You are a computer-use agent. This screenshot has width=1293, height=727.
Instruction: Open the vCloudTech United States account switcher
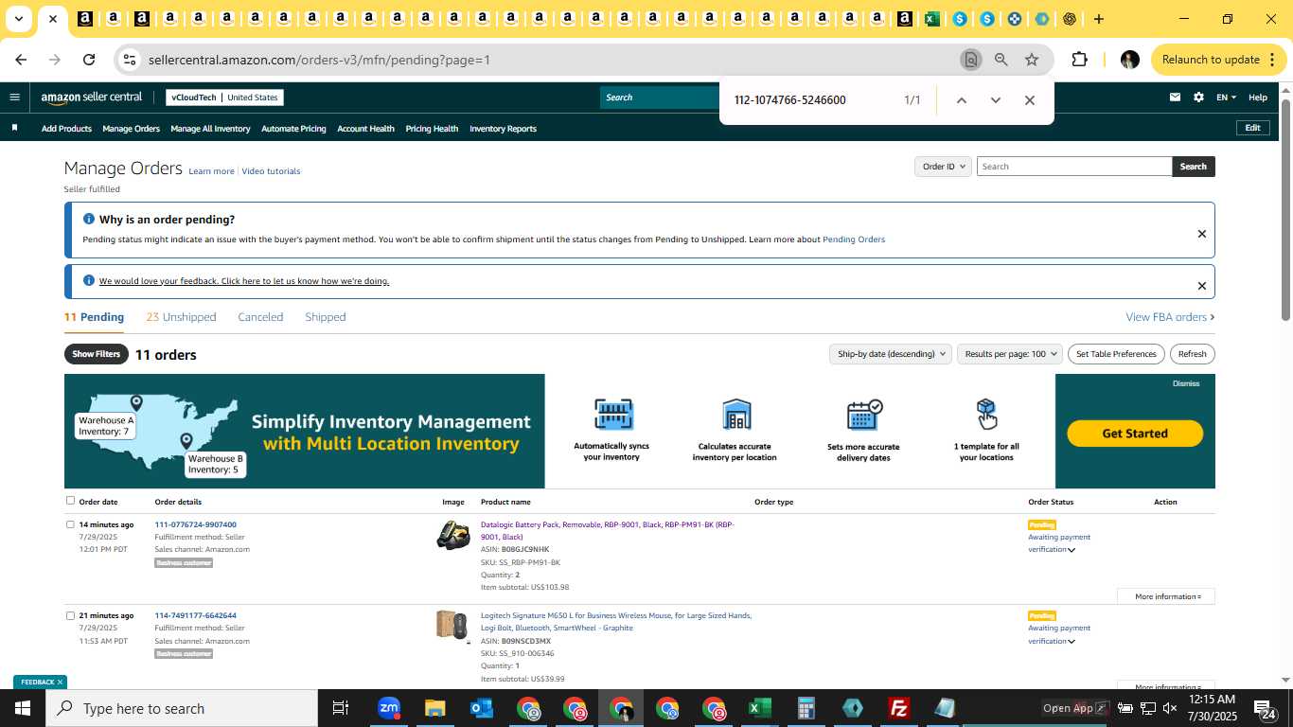click(224, 97)
